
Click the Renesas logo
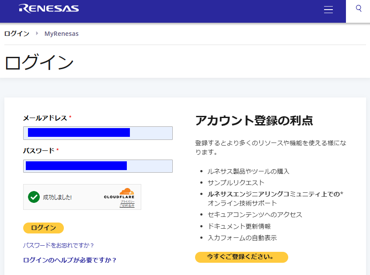click(49, 8)
